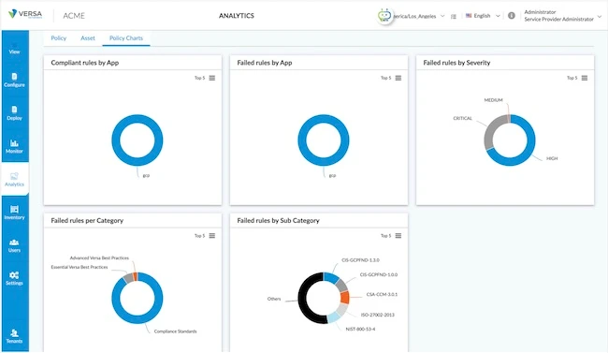Click the Others label in Sub Category chart

click(x=274, y=299)
